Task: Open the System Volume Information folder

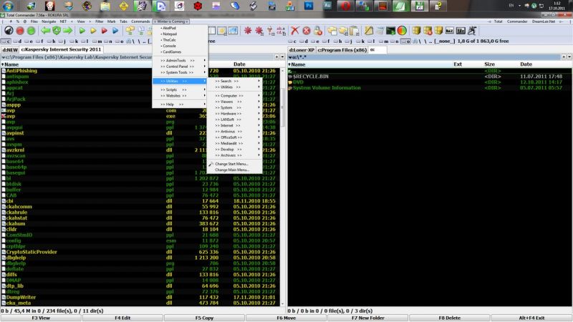Action: (327, 88)
